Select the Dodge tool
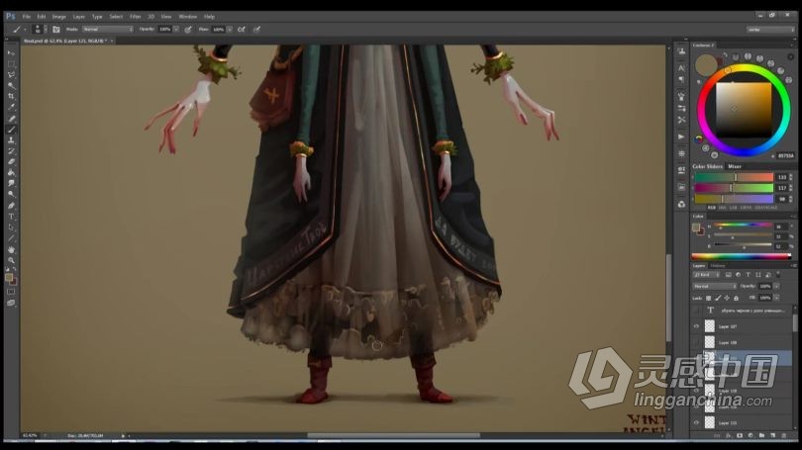802x450 pixels. point(11,194)
